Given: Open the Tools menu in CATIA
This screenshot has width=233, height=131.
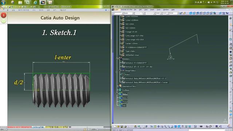Looking at the screenshot, I should click(x=158, y=10).
